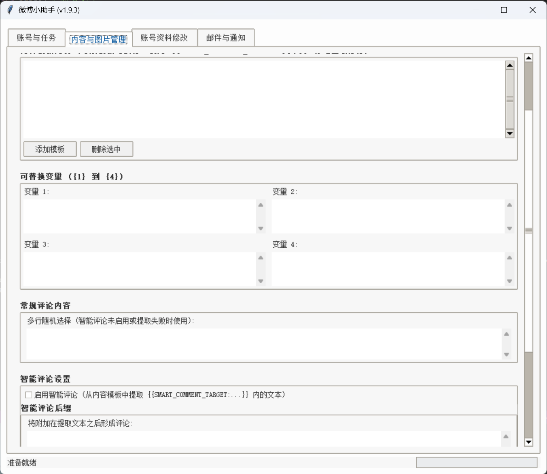Viewport: 547px width, 474px height.
Task: Click the template list scroll-down arrow
Action: pyautogui.click(x=510, y=133)
